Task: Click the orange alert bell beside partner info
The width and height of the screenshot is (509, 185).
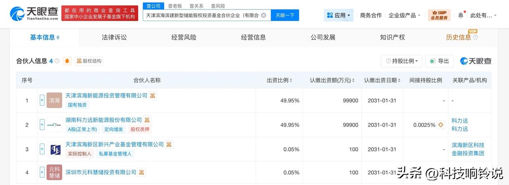Action: coord(67,61)
